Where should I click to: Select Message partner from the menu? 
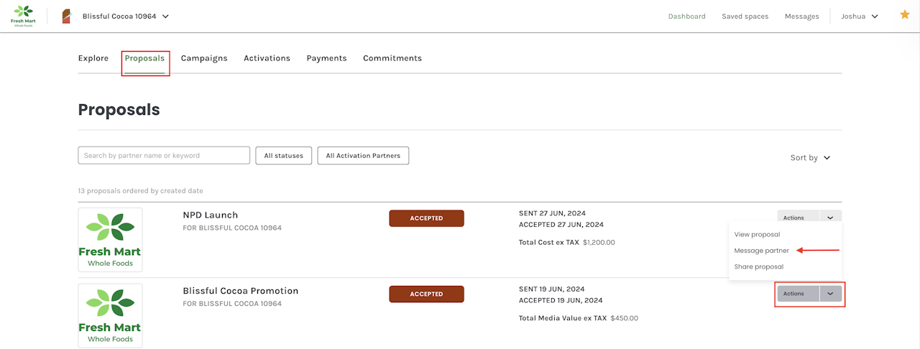pyautogui.click(x=761, y=251)
